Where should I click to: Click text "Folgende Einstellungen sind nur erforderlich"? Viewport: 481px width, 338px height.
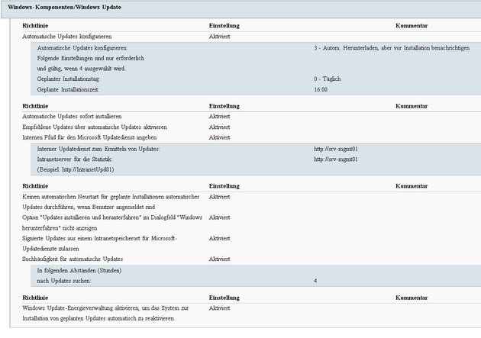(91, 58)
